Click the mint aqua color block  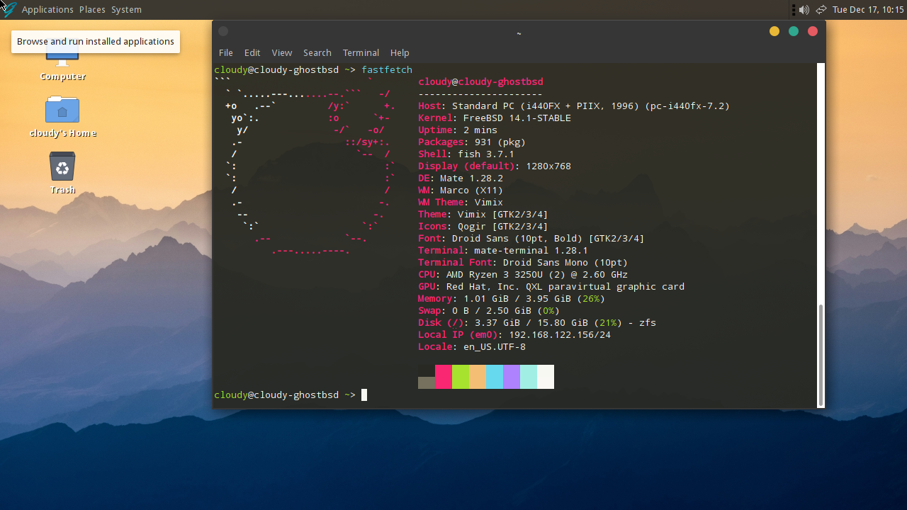(529, 377)
